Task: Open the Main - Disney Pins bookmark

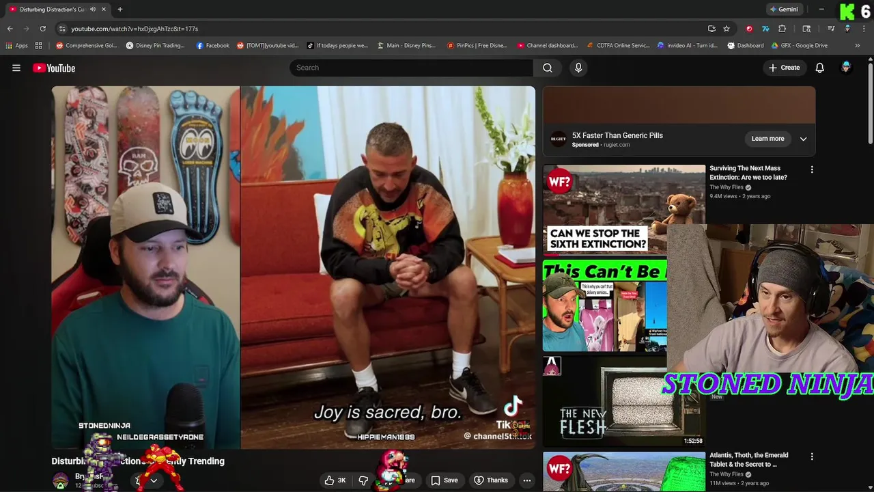Action: coord(406,46)
